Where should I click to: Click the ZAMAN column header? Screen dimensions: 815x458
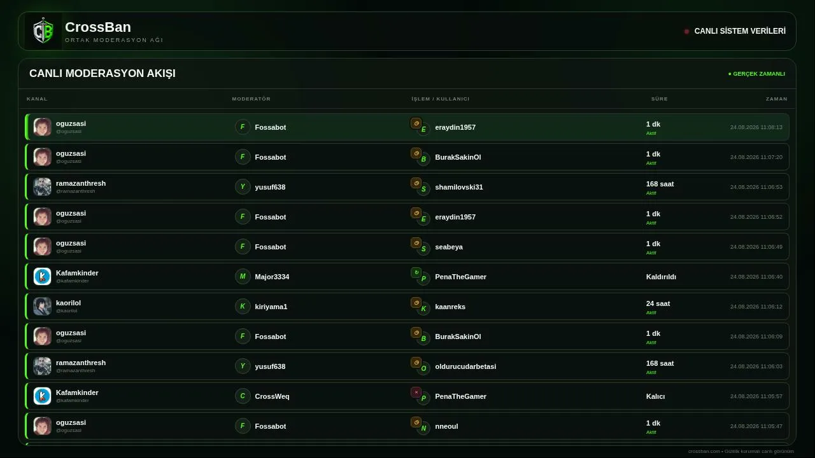tap(777, 99)
